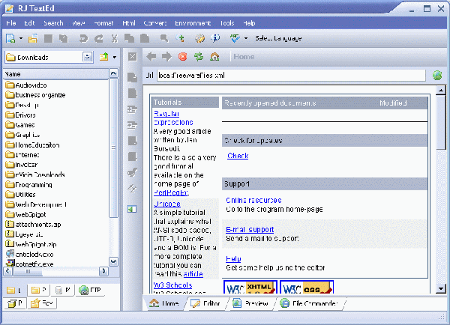The width and height of the screenshot is (450, 325).
Task: Open the New document dropdown arrow
Action: 22,37
